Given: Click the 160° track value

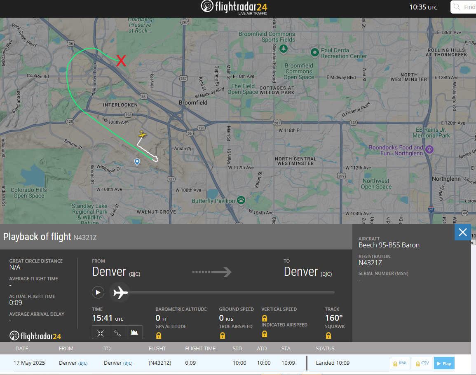Looking at the screenshot, I should click(x=334, y=318).
